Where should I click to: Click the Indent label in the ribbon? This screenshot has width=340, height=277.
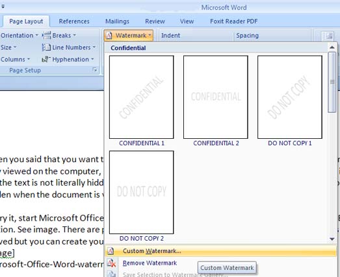coord(170,35)
